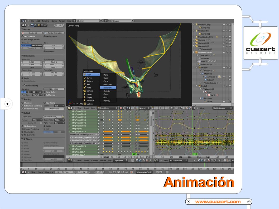Image resolution: width=279 pixels, height=209 pixels.
Task: Click the Render Still button
Action: pyautogui.click(x=32, y=33)
